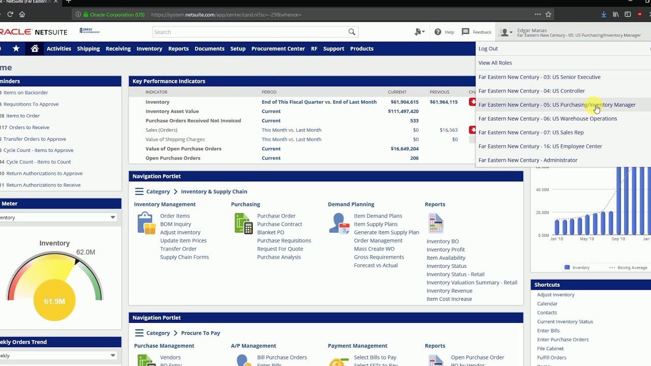Click the Inventory & Supply Chain category link
The image size is (651, 366).
coord(214,192)
